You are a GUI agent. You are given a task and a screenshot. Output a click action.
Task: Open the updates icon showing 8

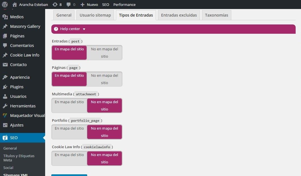55,4
